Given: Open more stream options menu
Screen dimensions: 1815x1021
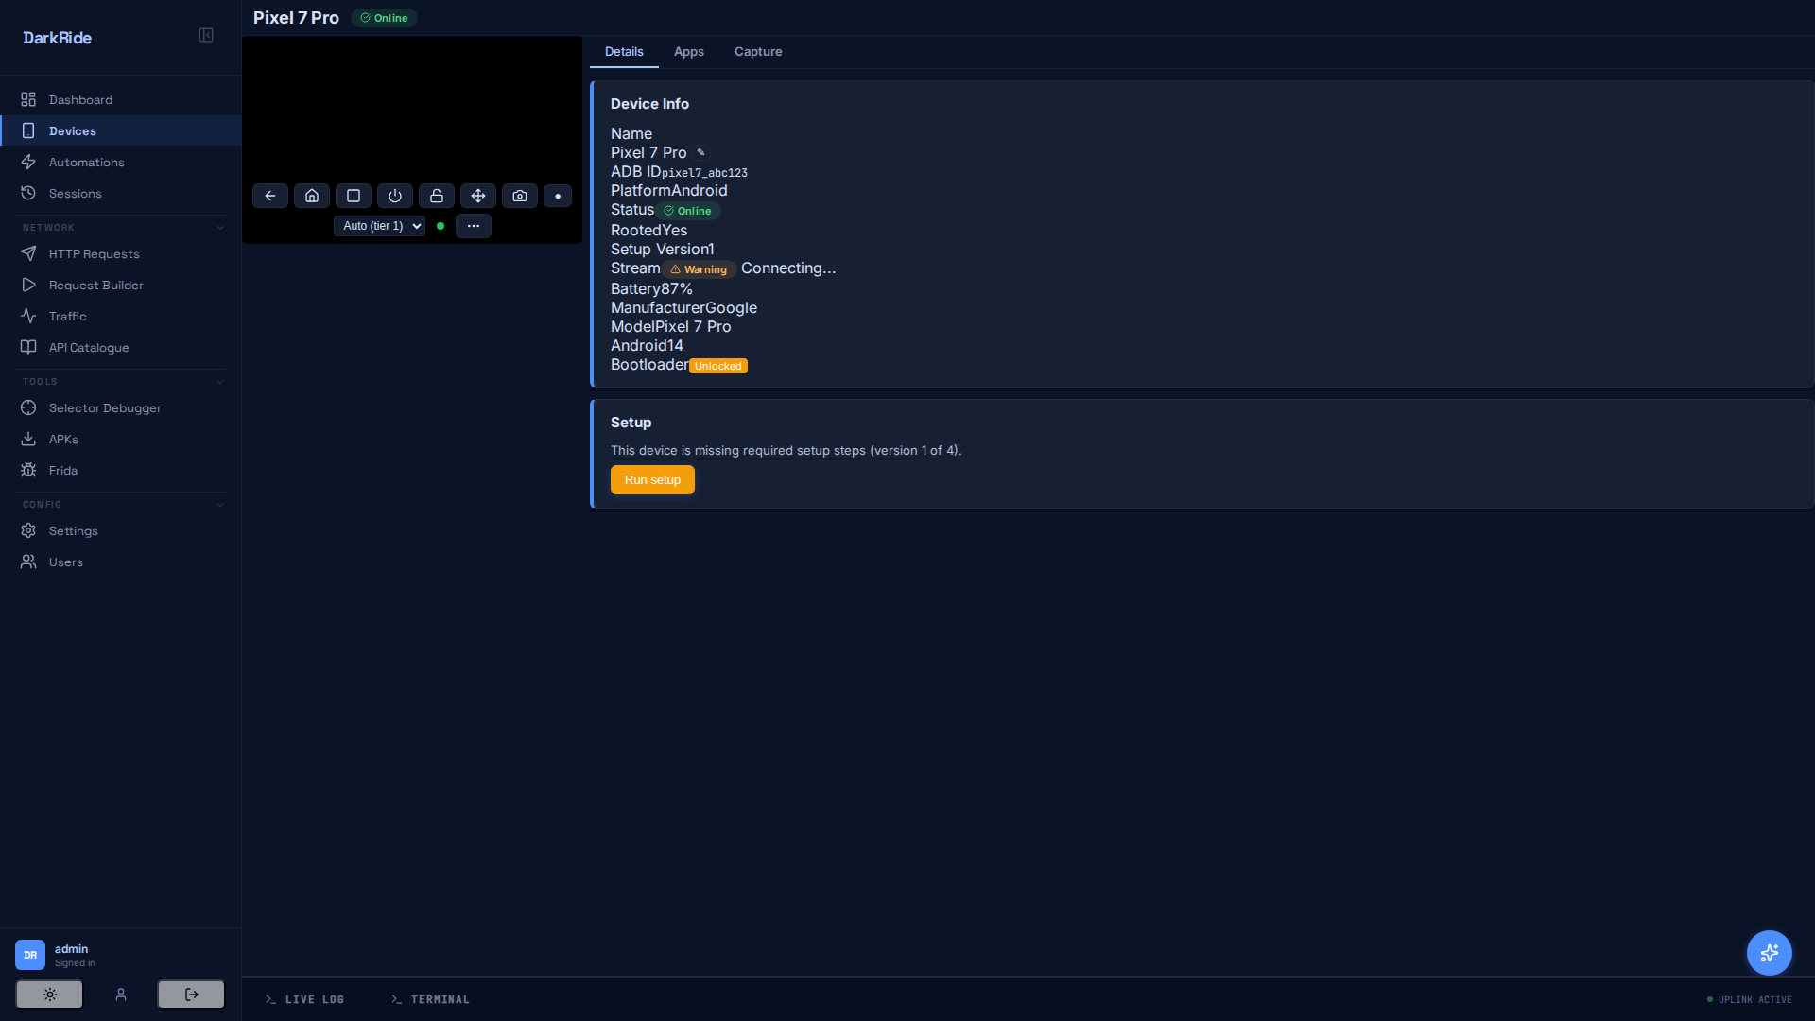Looking at the screenshot, I should point(474,226).
